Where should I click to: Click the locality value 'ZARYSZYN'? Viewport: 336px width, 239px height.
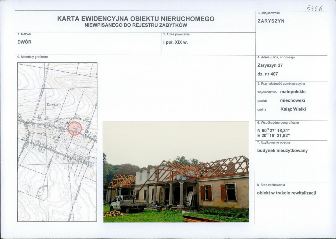[x=271, y=21]
